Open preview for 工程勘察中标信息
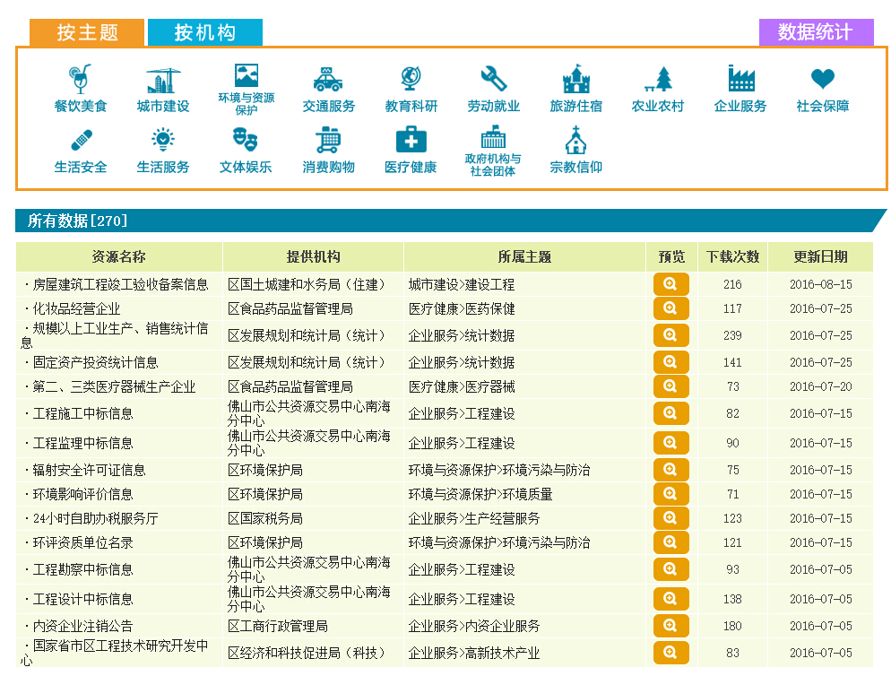 [671, 569]
